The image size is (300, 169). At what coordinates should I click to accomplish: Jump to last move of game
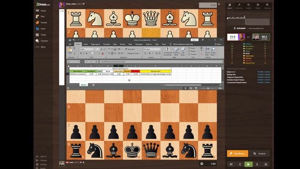tap(266, 164)
